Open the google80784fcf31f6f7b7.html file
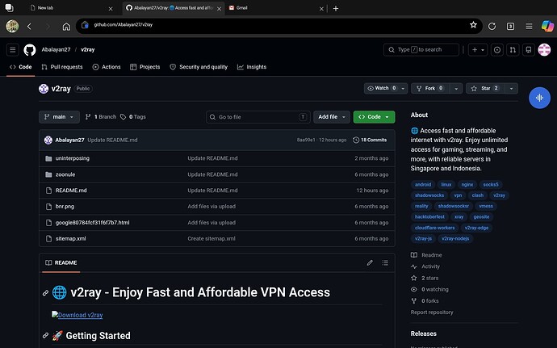This screenshot has width=557, height=348. click(92, 223)
